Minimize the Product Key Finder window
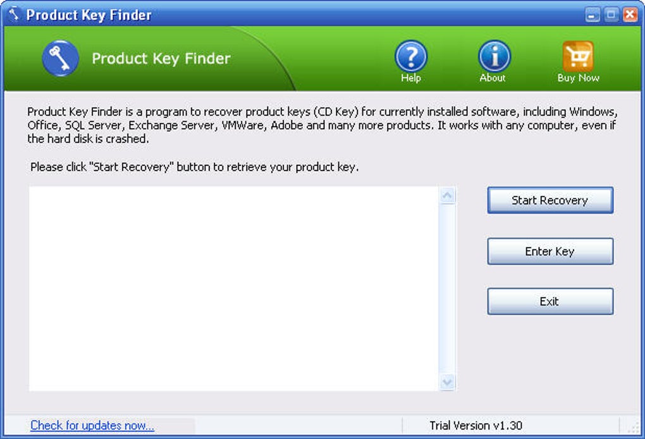The width and height of the screenshot is (645, 439). tap(592, 15)
